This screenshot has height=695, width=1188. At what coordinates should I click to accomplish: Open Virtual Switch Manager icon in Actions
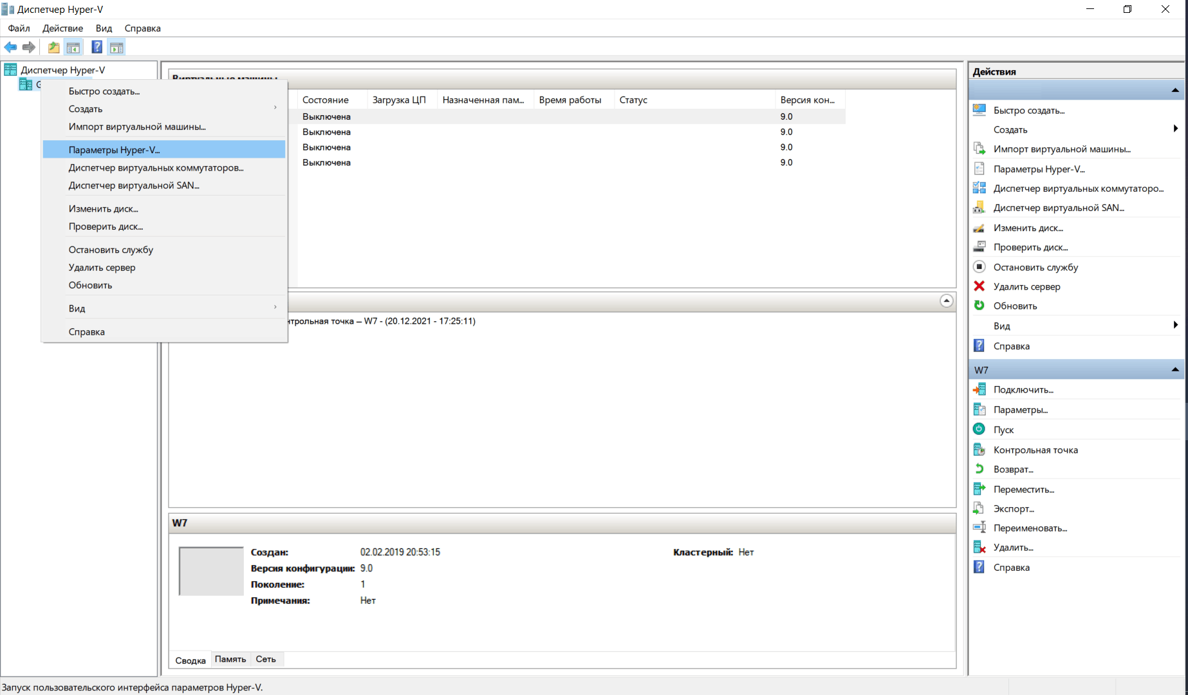[979, 188]
